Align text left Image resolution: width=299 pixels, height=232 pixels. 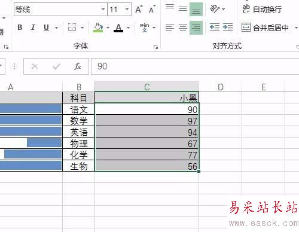click(170, 28)
